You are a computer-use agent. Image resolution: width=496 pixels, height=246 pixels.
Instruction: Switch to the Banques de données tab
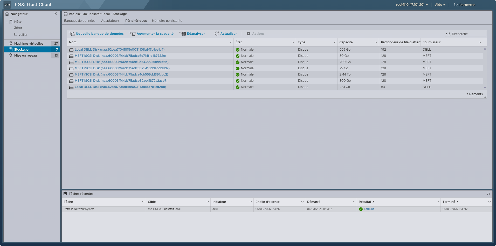(80, 21)
